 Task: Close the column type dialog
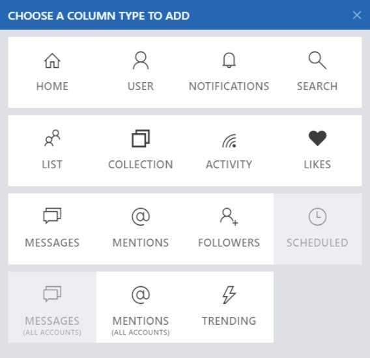(x=356, y=15)
